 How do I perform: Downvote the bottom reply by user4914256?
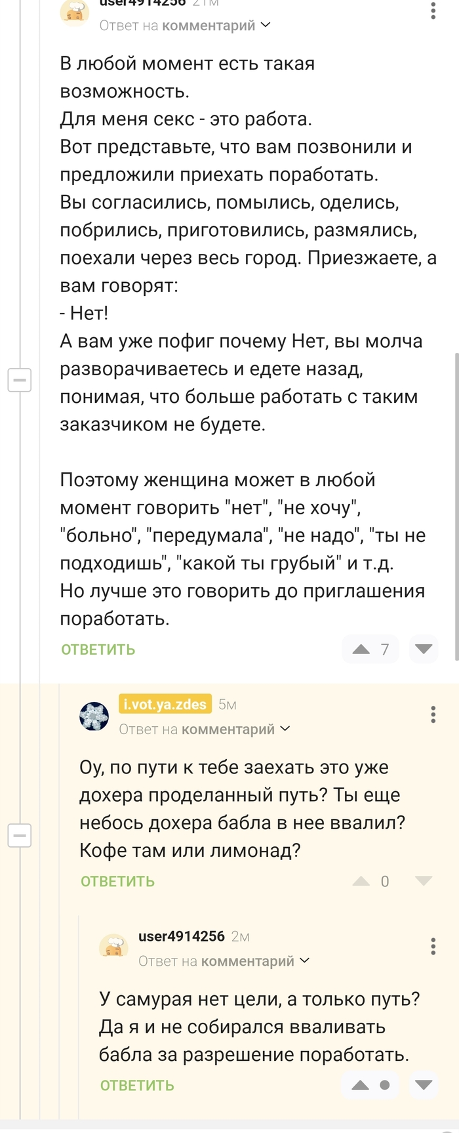[424, 1085]
